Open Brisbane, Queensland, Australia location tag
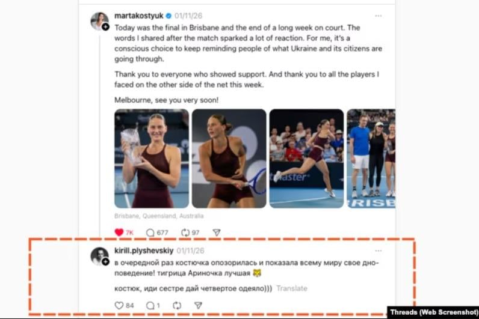479x319 pixels. click(159, 216)
